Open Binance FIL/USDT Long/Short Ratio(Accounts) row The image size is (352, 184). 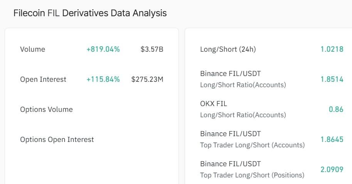[272, 79]
